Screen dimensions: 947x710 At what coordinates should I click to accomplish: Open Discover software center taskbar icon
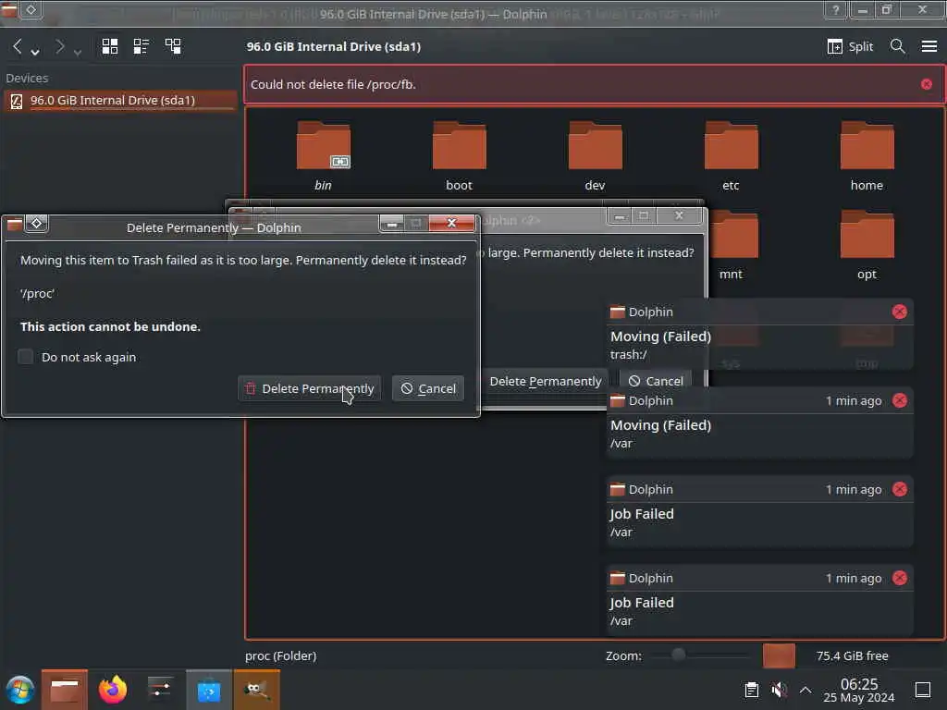(209, 690)
